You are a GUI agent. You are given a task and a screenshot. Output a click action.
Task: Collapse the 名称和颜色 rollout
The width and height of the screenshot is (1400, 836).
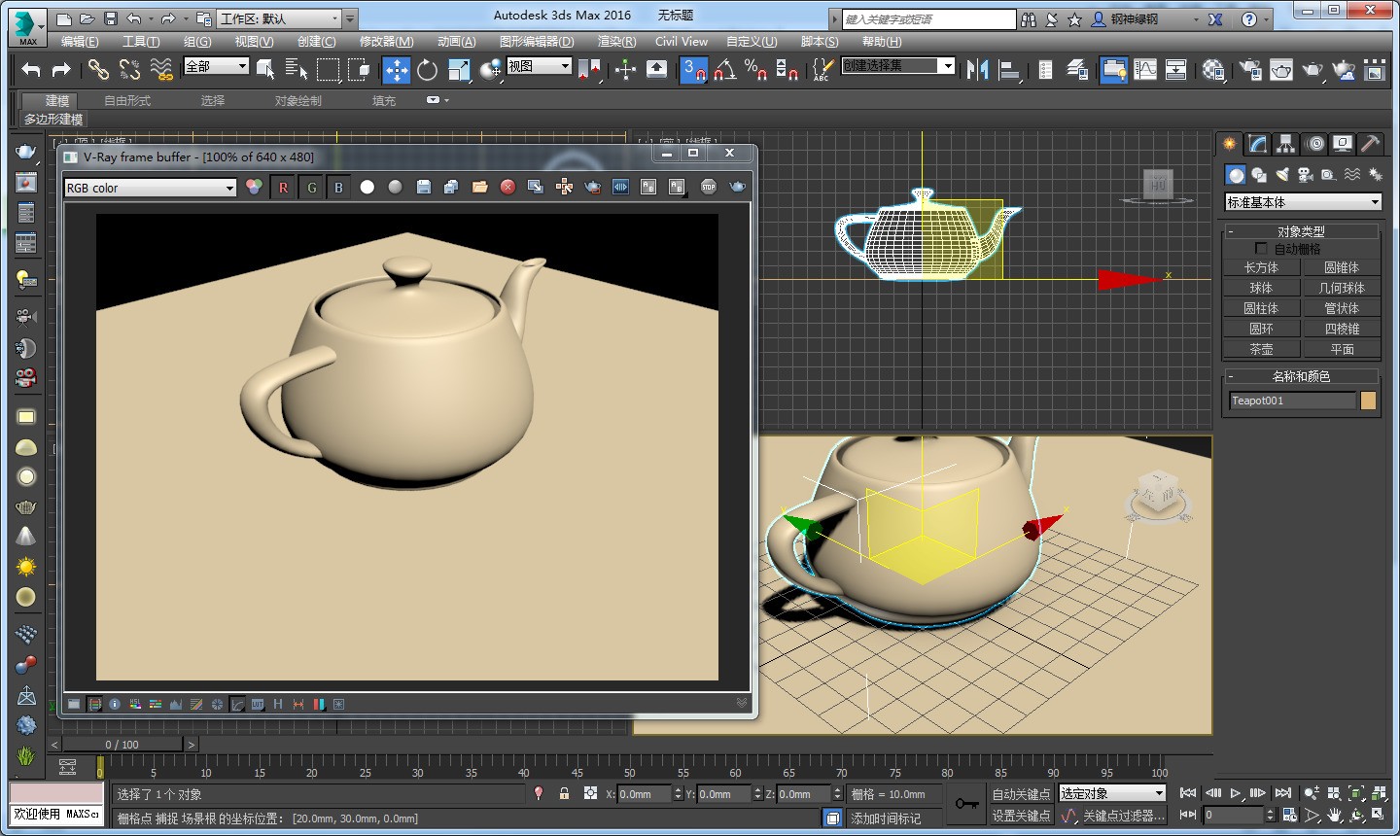1301,376
